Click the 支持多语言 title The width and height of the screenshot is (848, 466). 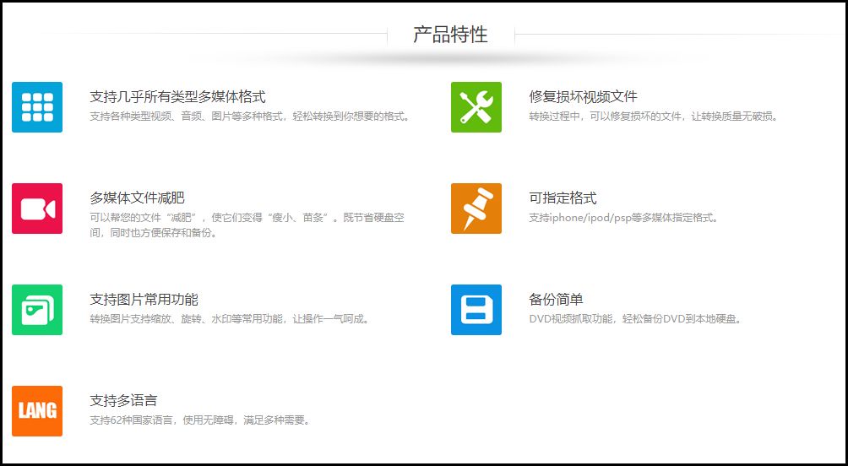(x=124, y=401)
